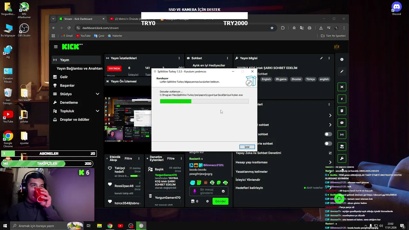Click the shop icon below chat input
The height and width of the screenshot is (230, 409).
(x=193, y=201)
